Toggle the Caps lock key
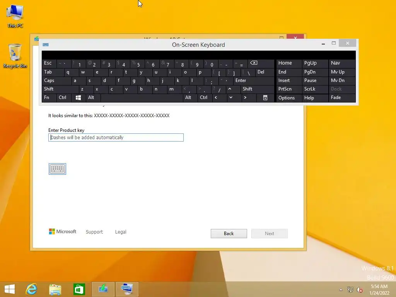 tap(56, 80)
